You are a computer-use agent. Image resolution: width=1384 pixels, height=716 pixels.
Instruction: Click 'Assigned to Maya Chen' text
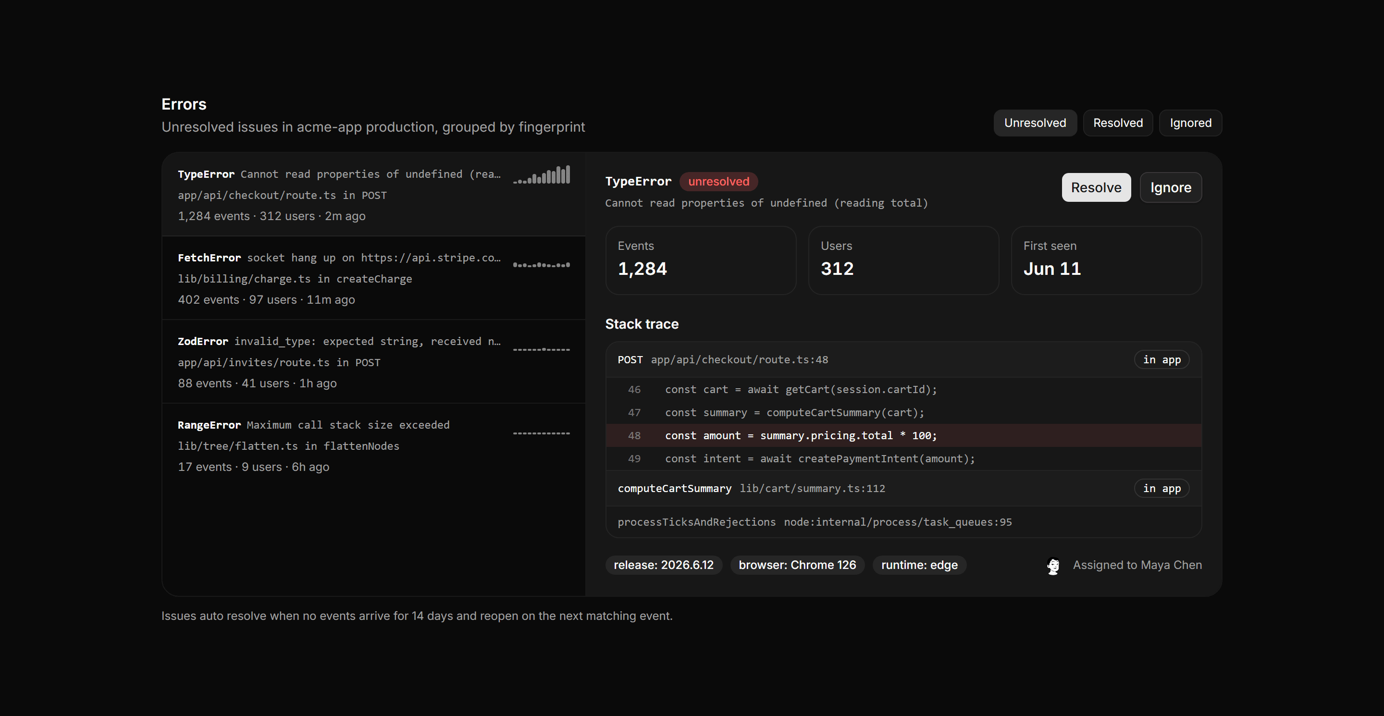[x=1137, y=565]
